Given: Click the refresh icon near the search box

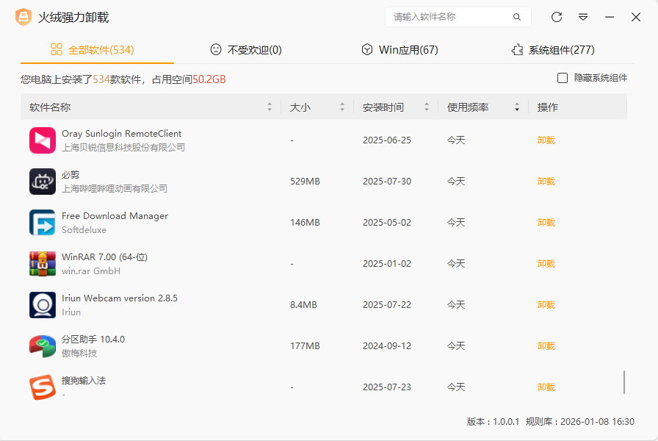Looking at the screenshot, I should point(556,17).
